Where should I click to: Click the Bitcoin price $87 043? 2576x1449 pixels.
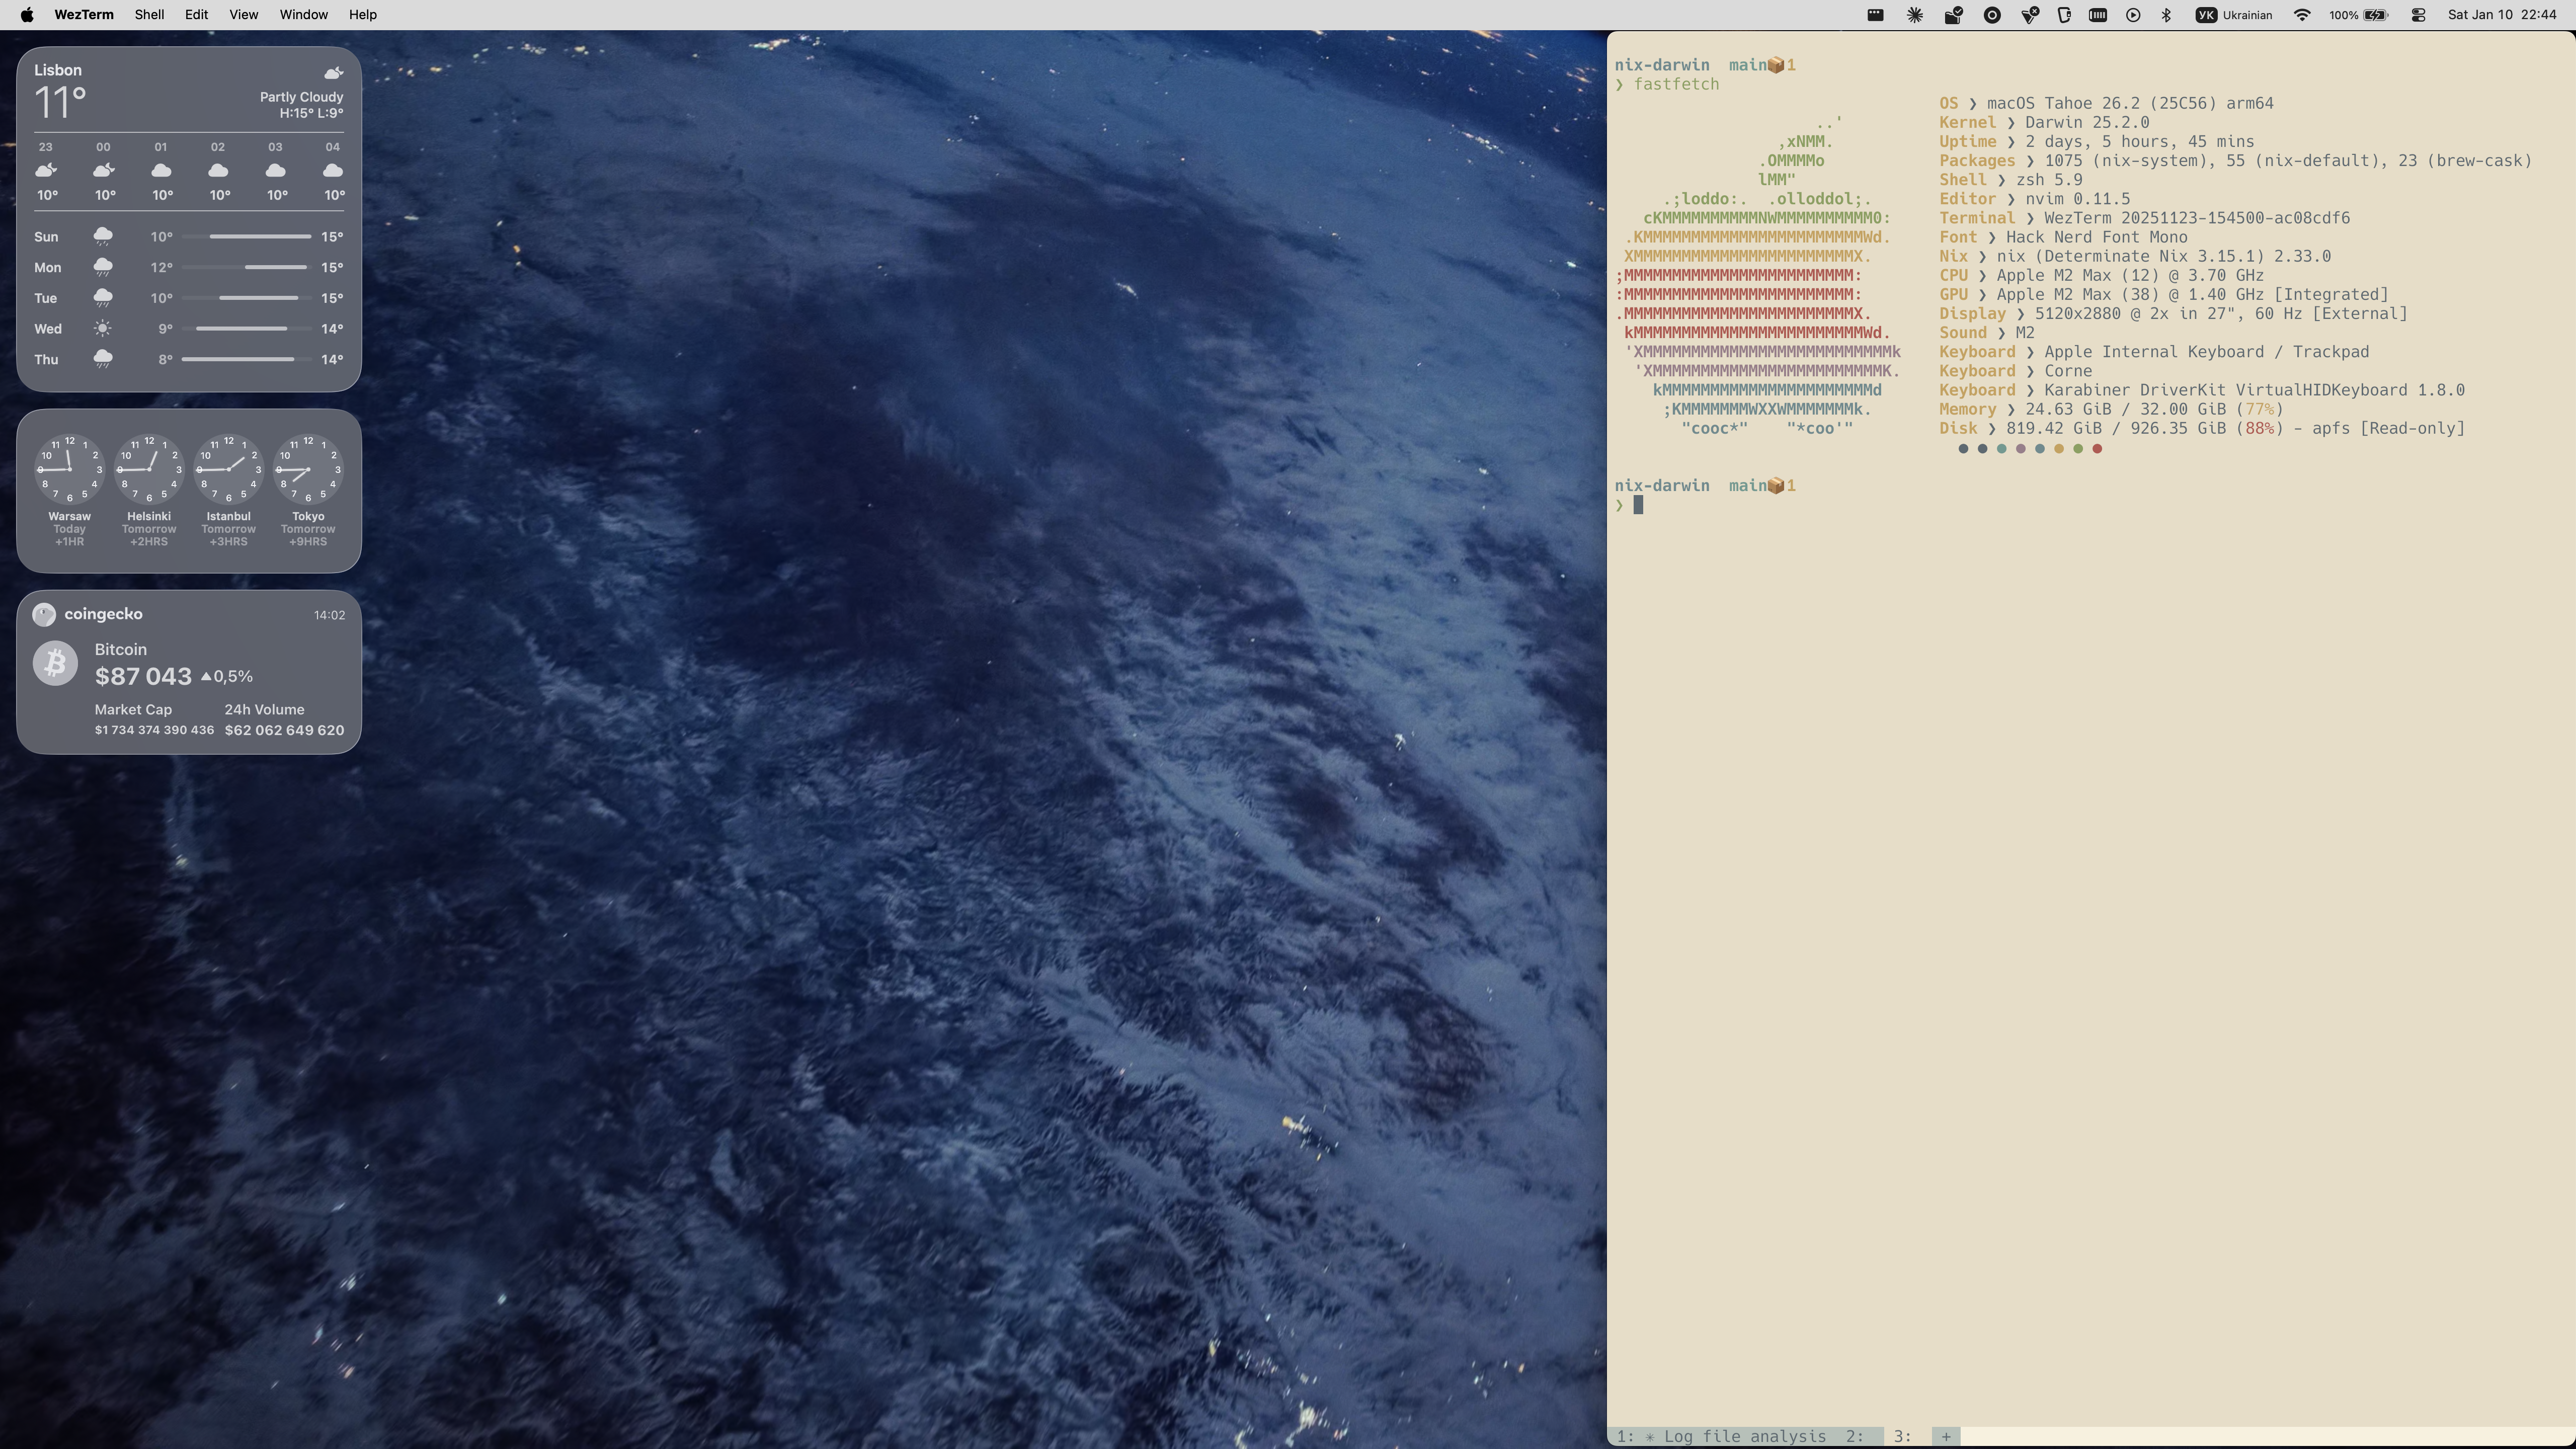pyautogui.click(x=143, y=677)
